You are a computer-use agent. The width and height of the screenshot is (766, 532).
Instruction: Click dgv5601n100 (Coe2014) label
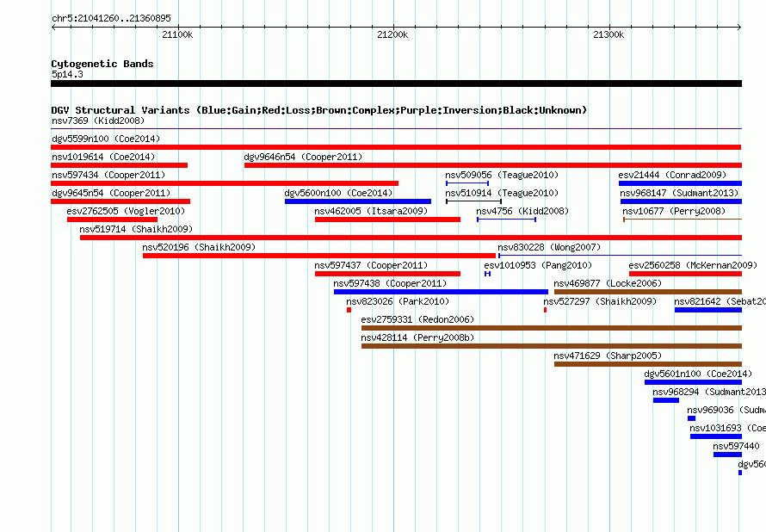[x=699, y=374]
